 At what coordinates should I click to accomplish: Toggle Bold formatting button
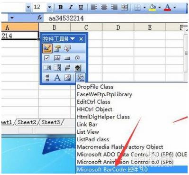pos(61,7)
